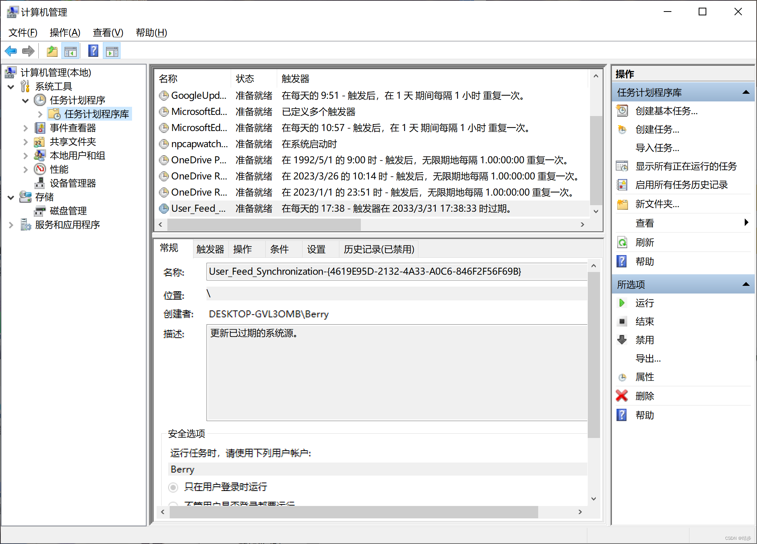Click the red X delete (删除) icon

tap(621, 396)
